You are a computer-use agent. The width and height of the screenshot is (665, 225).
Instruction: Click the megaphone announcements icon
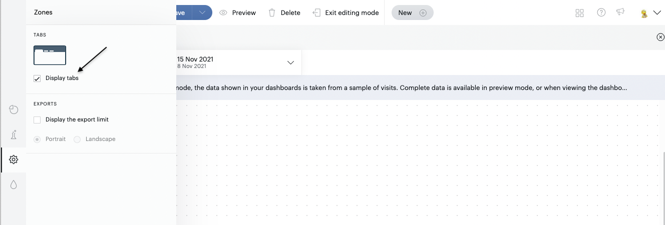[x=621, y=12]
